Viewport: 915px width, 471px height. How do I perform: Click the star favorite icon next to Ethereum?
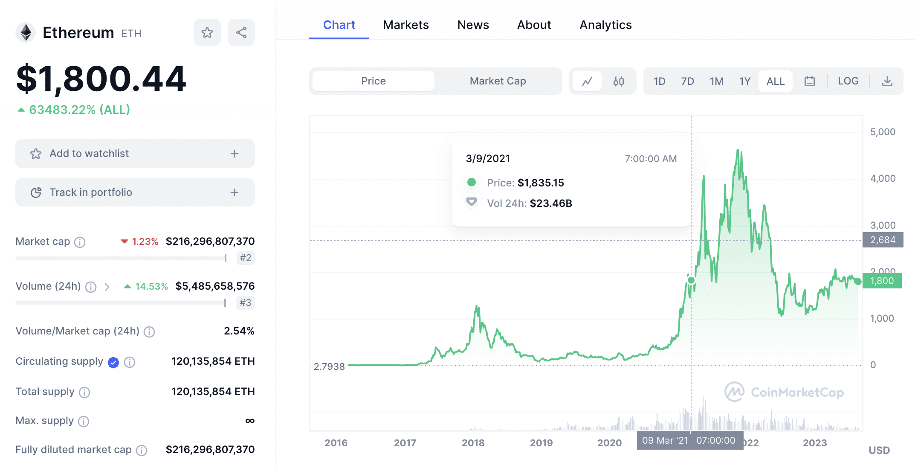(x=207, y=32)
